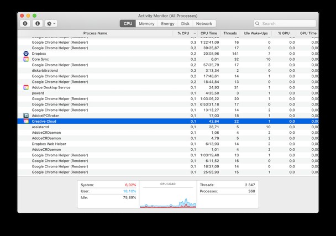The height and width of the screenshot is (236, 336).
Task: Select Chrome Helper with CPU time 18:44,84
Action: pos(168,82)
